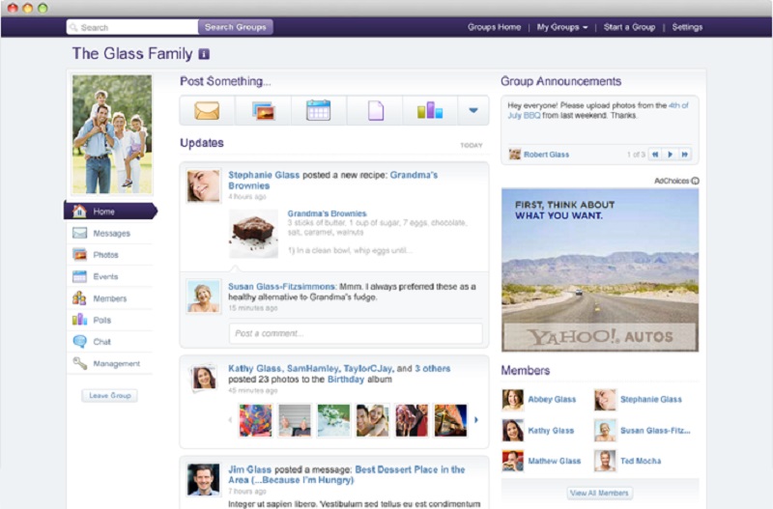Open the Yahoo Autos advertisement

coord(600,269)
